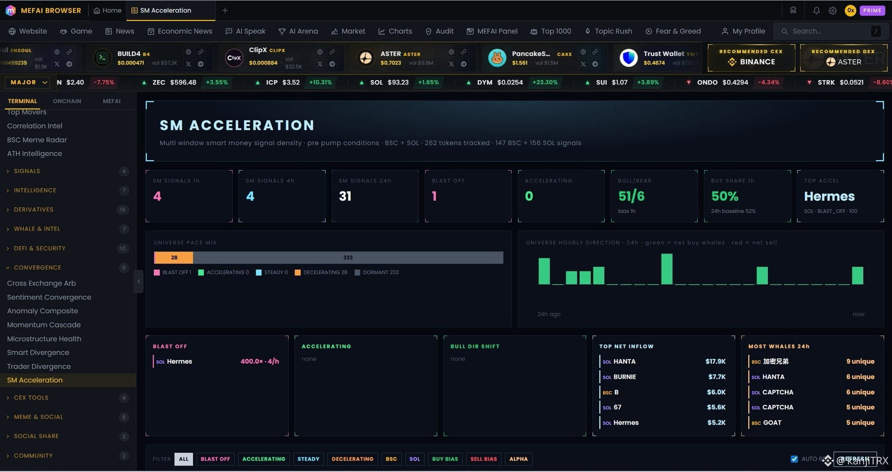Open the notifications bell
The width and height of the screenshot is (892, 472).
pyautogui.click(x=816, y=10)
